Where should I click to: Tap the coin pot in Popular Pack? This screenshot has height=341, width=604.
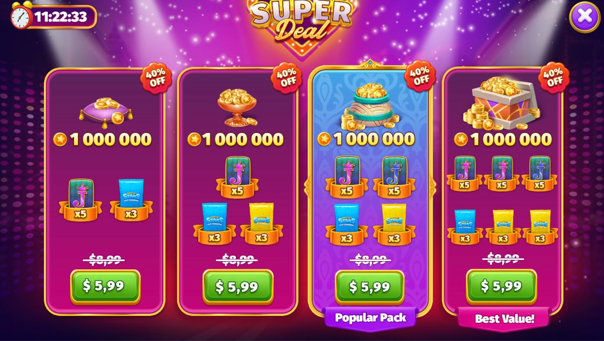click(371, 106)
